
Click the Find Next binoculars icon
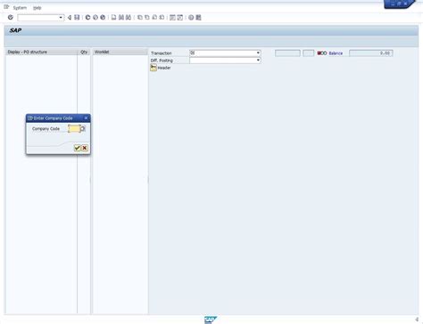pyautogui.click(x=129, y=18)
